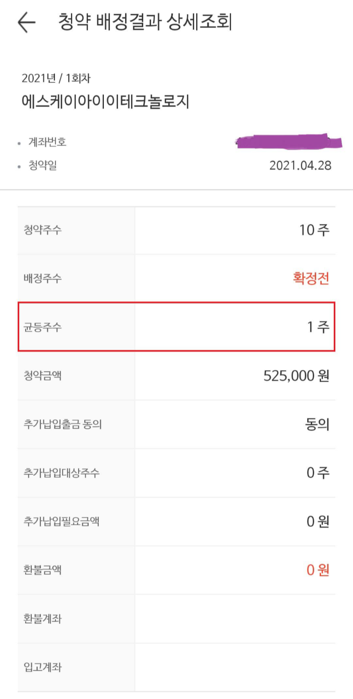The image size is (353, 699).
Task: Select the masked account number field
Action: click(x=287, y=142)
